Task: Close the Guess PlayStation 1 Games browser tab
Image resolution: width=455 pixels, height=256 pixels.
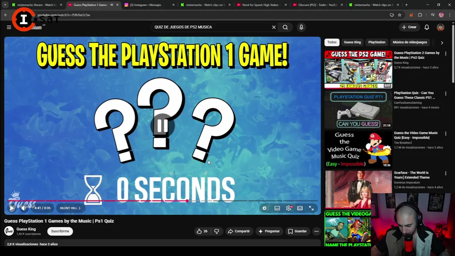Action: (117, 5)
